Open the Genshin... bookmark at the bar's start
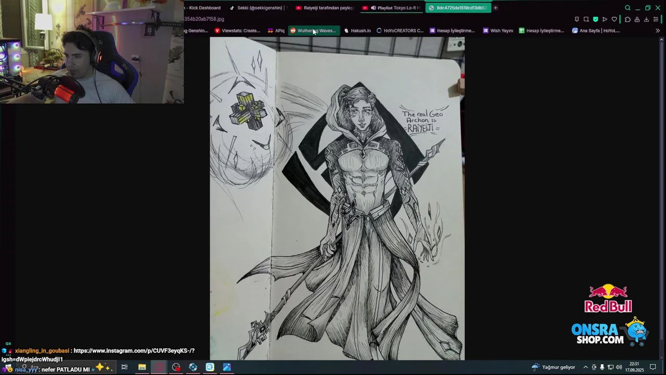The height and width of the screenshot is (375, 666). (x=197, y=31)
